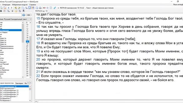This screenshot has width=183, height=103.
Task: Select chapter 34 in the chapter list
Action: [27, 76]
